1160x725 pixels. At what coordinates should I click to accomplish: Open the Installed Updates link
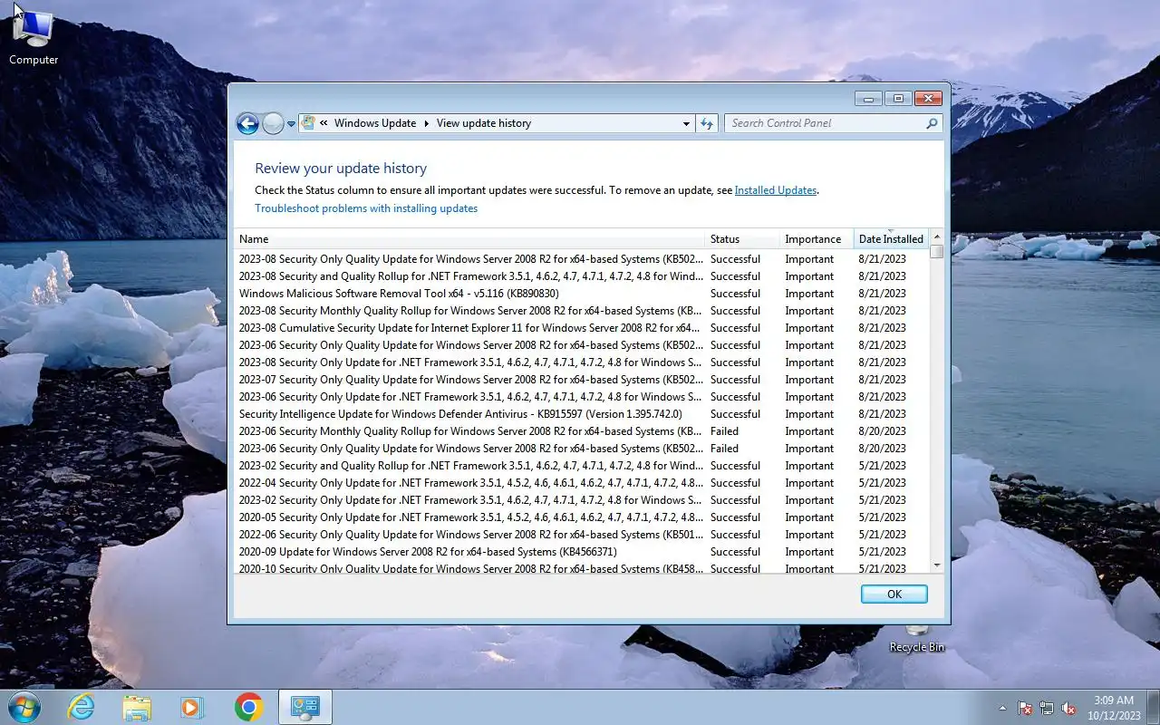(x=776, y=190)
